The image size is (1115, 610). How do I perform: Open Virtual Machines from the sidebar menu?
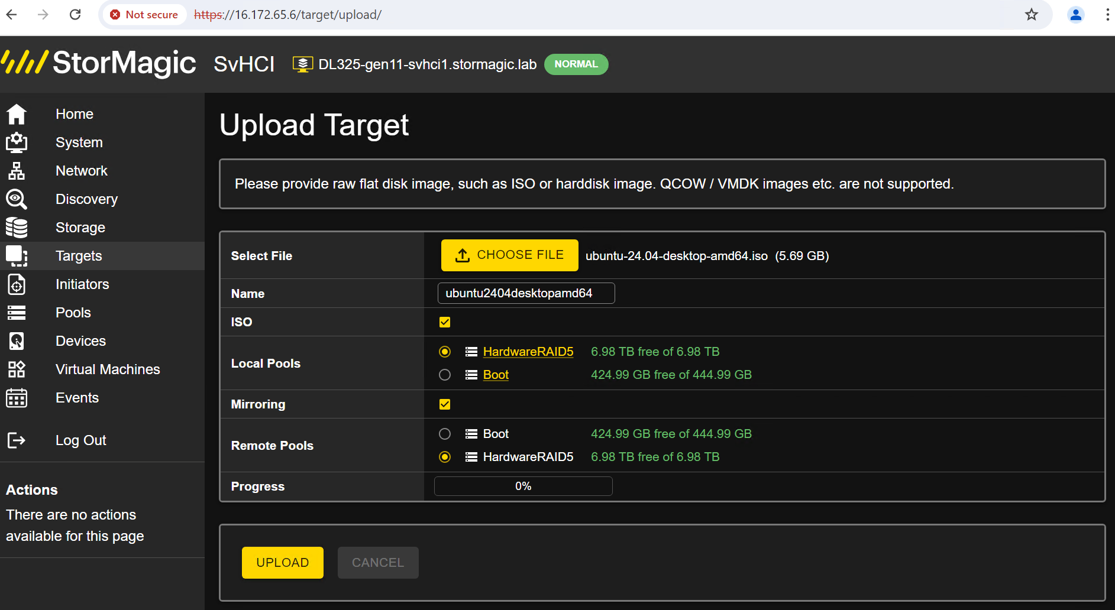tap(108, 369)
